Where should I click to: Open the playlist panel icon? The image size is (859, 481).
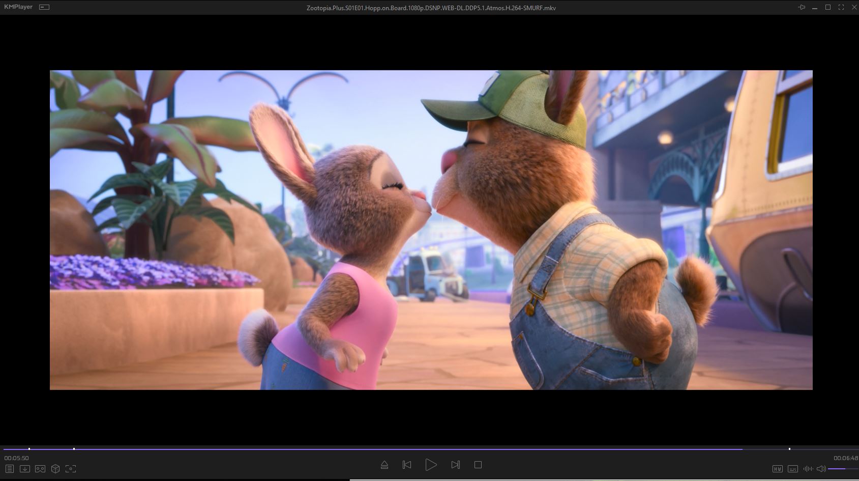[9, 469]
